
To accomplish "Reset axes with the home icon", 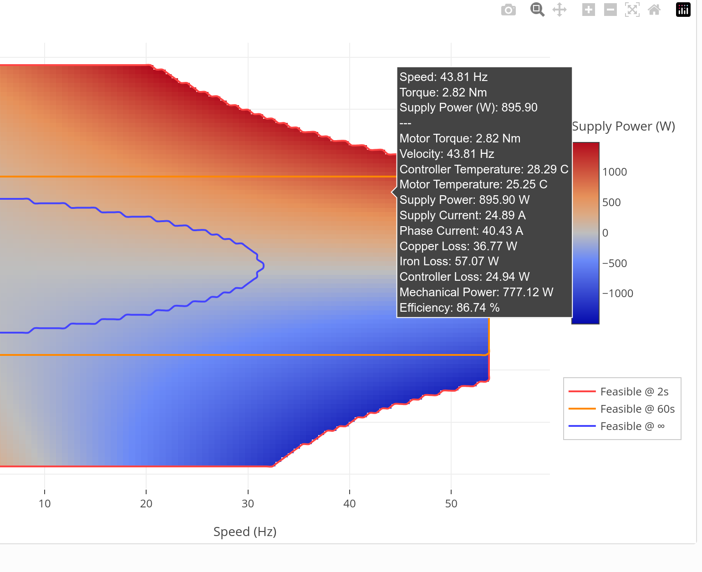I will tap(654, 10).
